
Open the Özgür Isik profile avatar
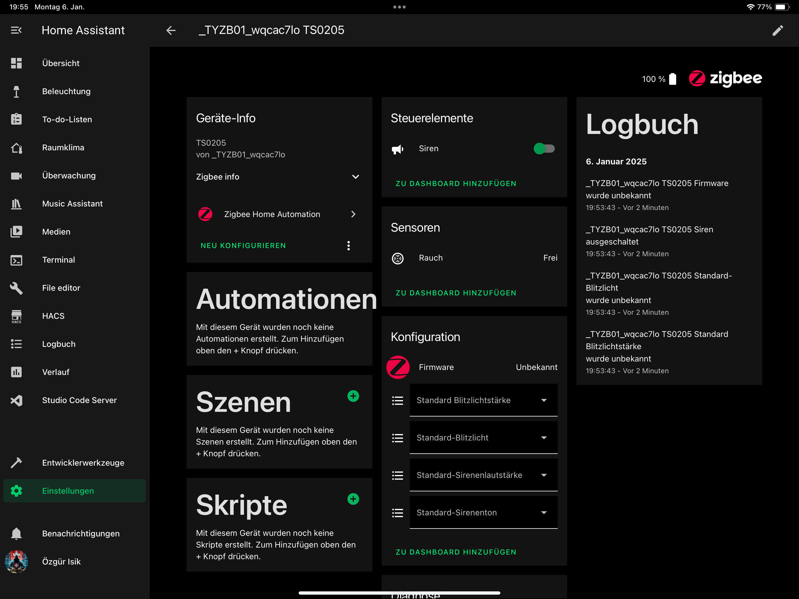[16, 562]
